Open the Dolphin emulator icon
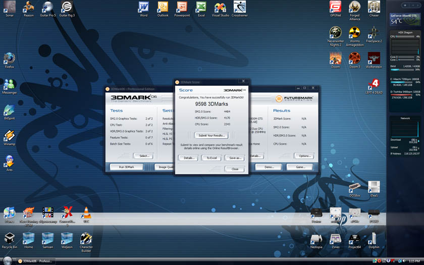424x265 pixels. click(374, 240)
